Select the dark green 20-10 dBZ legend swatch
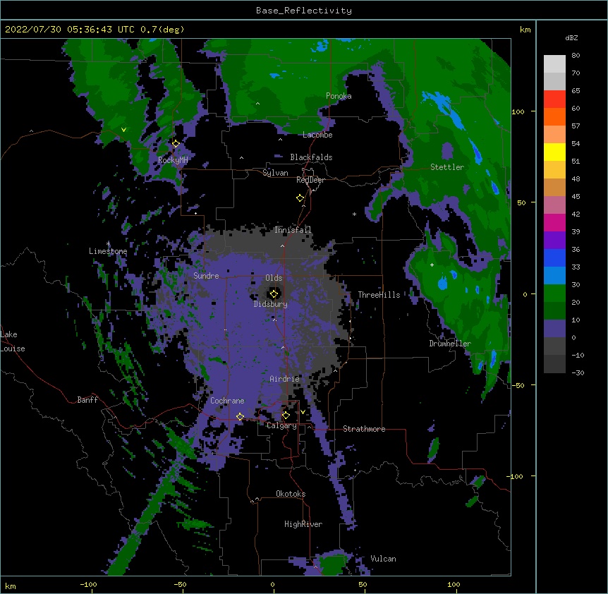The image size is (608, 594). pos(554,310)
